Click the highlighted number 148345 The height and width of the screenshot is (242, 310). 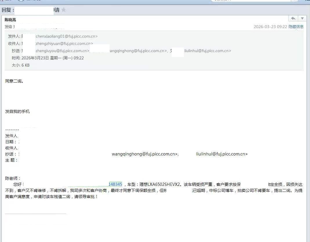tap(115, 184)
